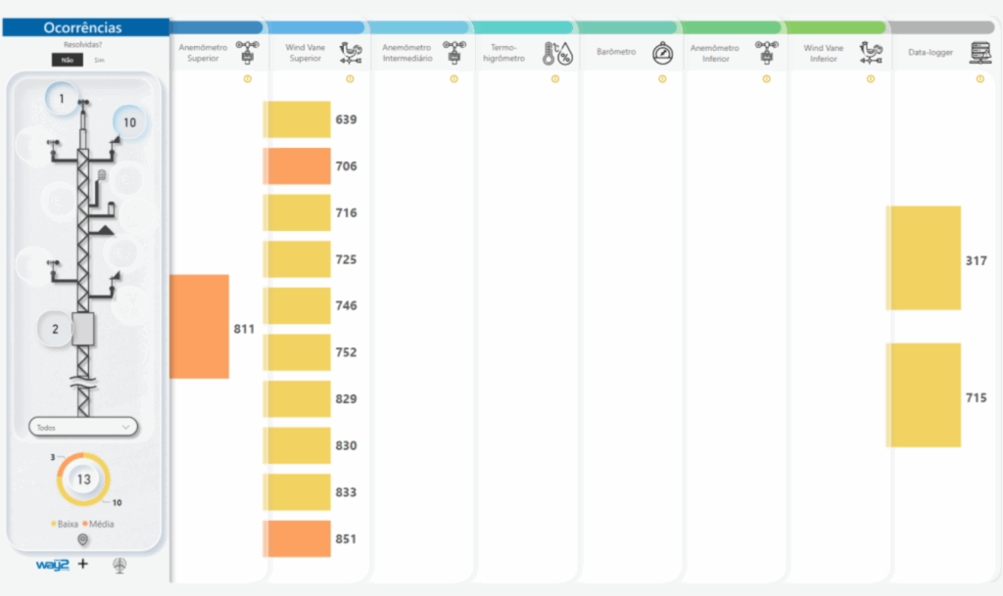The image size is (1003, 596).
Task: Select yellow bar 317 under Data-logger
Action: point(924,258)
